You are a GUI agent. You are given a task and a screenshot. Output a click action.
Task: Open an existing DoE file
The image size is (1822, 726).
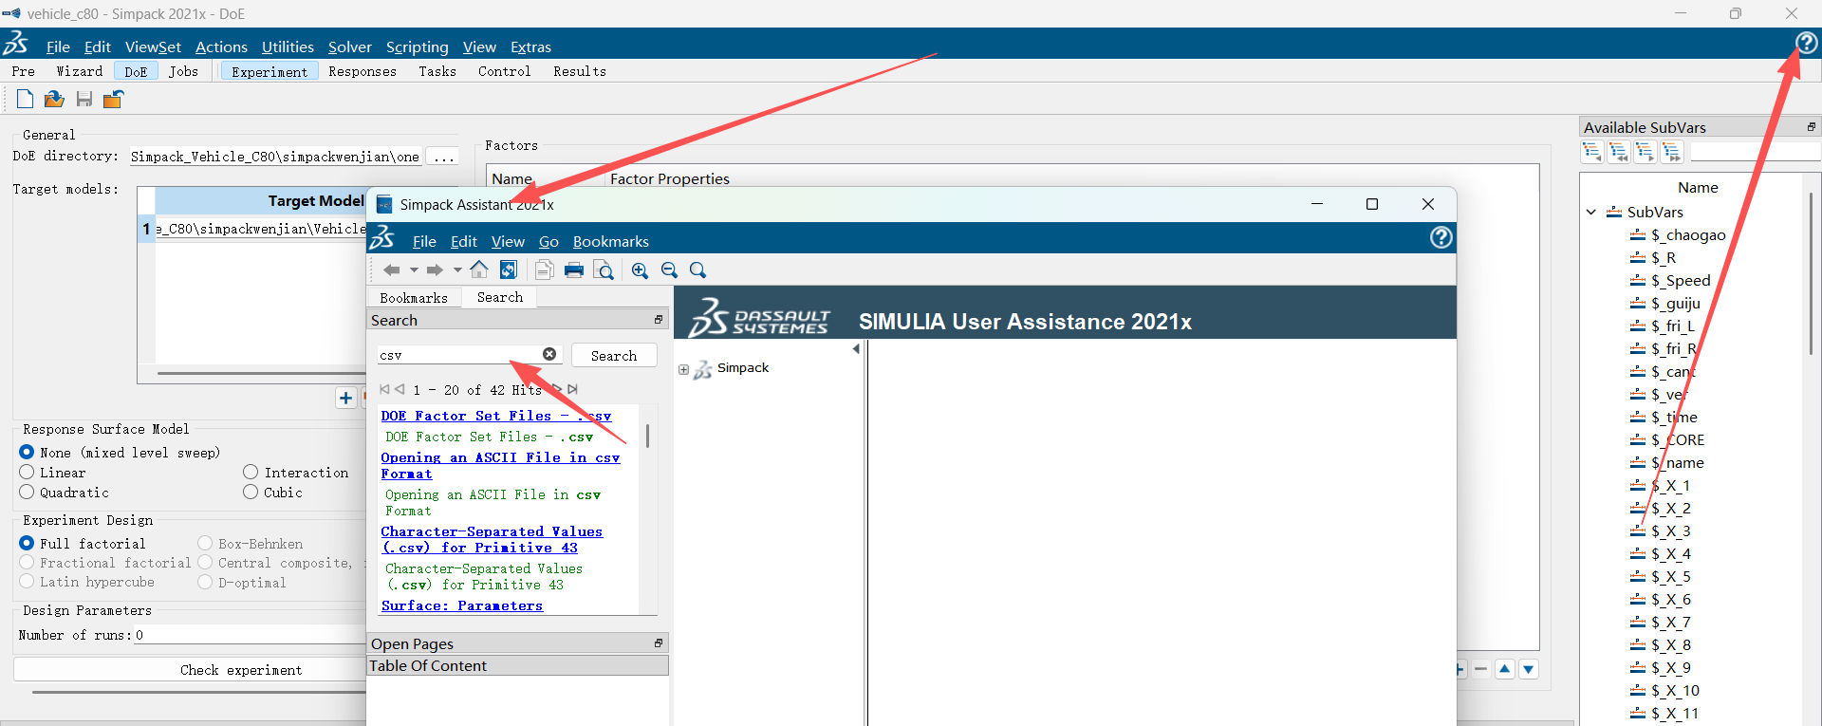point(54,99)
